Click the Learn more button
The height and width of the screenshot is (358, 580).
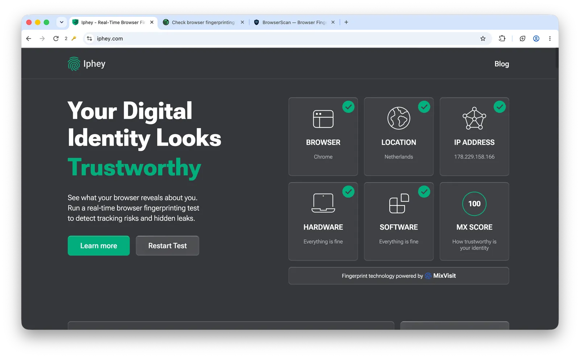point(99,246)
